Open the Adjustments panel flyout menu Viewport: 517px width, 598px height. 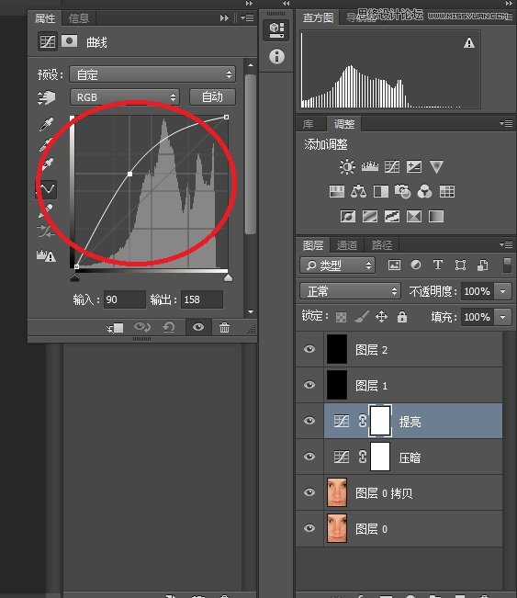coord(506,124)
